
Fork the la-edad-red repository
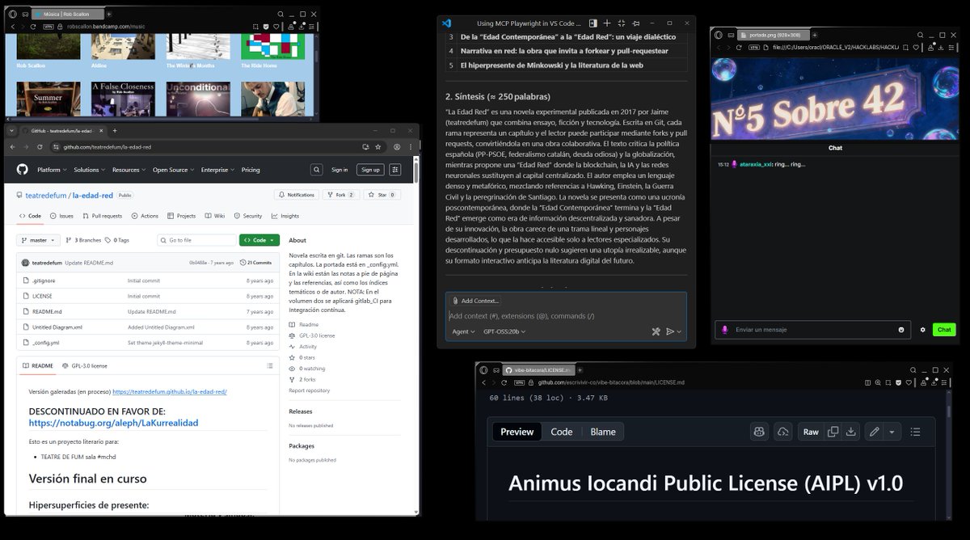tap(341, 195)
